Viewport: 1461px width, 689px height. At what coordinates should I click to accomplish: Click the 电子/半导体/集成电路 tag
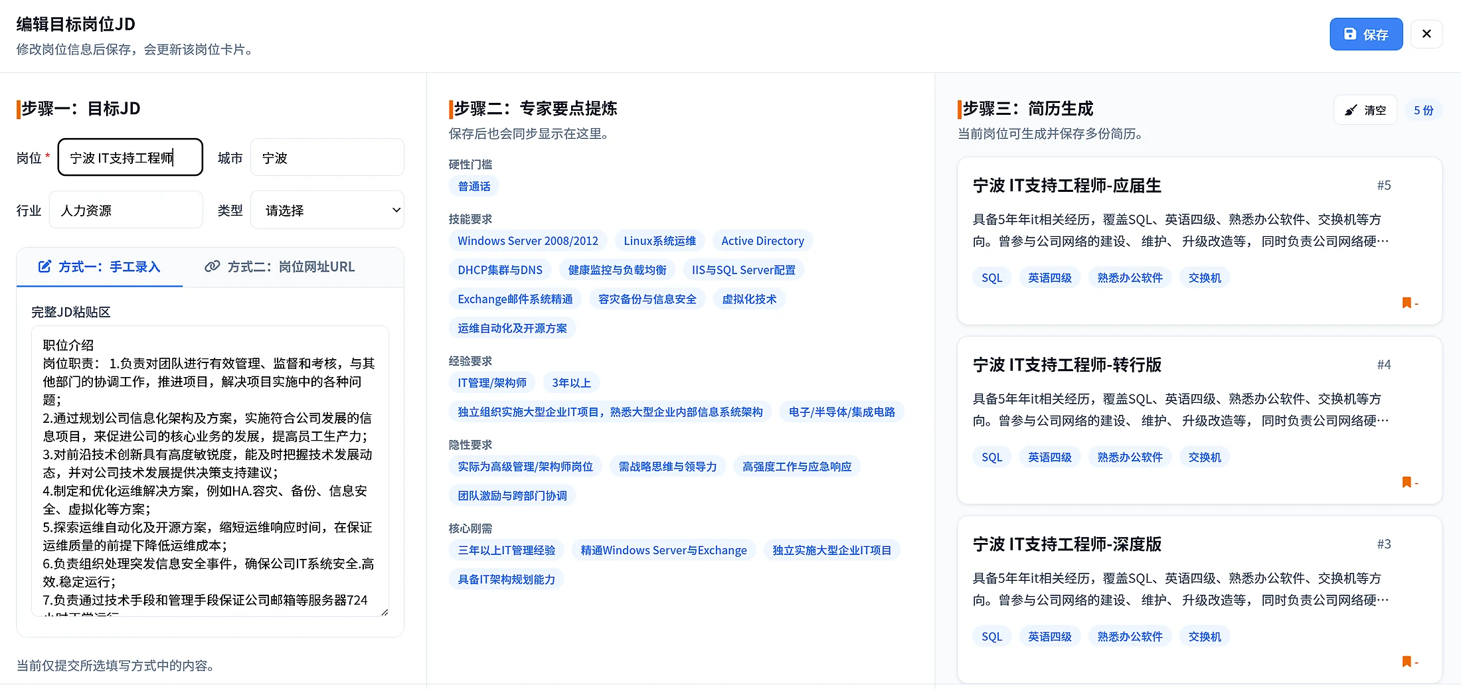(842, 412)
